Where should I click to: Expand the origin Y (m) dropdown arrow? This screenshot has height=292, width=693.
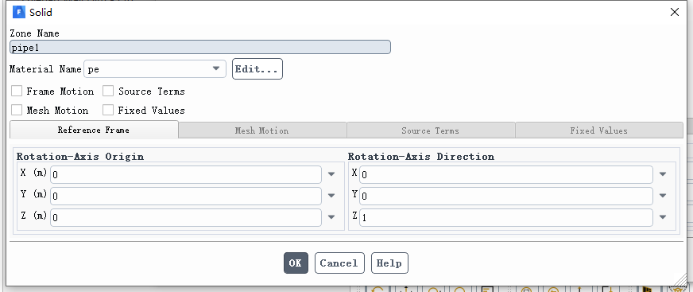coord(331,196)
